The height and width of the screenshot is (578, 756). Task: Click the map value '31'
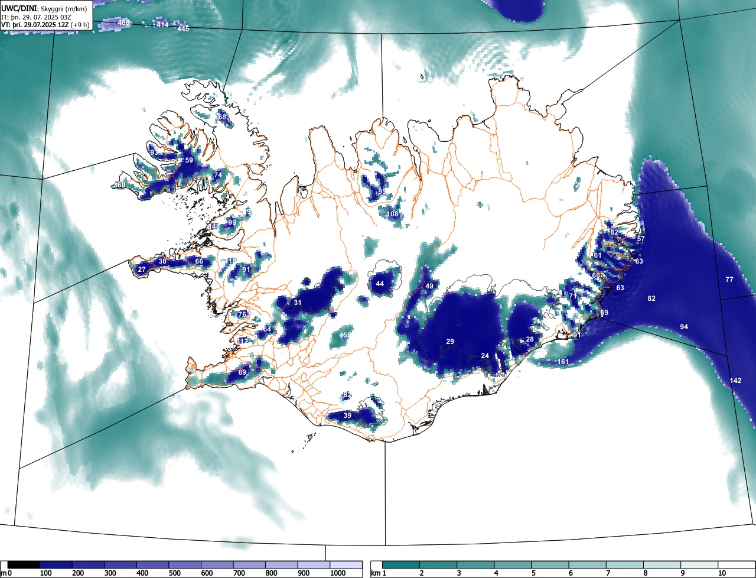coord(298,303)
